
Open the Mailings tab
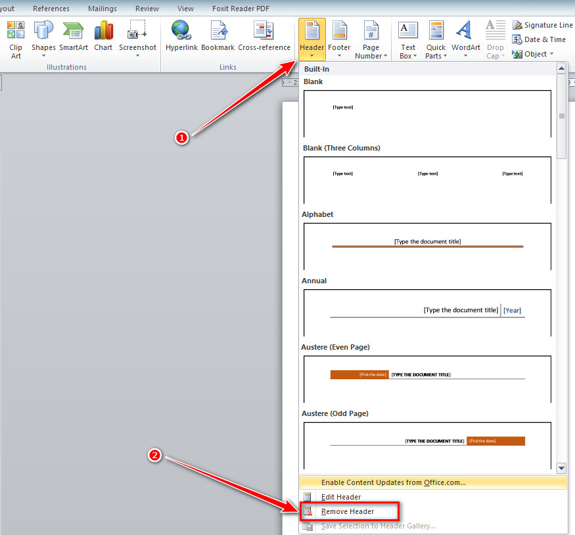point(103,9)
